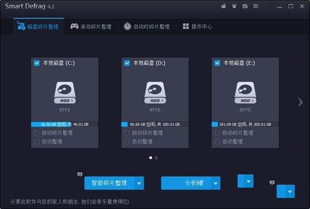The width and height of the screenshot is (310, 209).
Task: Enable 自动碎片整理 for disk E:
Action: tap(217, 133)
